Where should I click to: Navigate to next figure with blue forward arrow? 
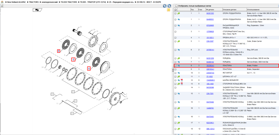[169, 6]
